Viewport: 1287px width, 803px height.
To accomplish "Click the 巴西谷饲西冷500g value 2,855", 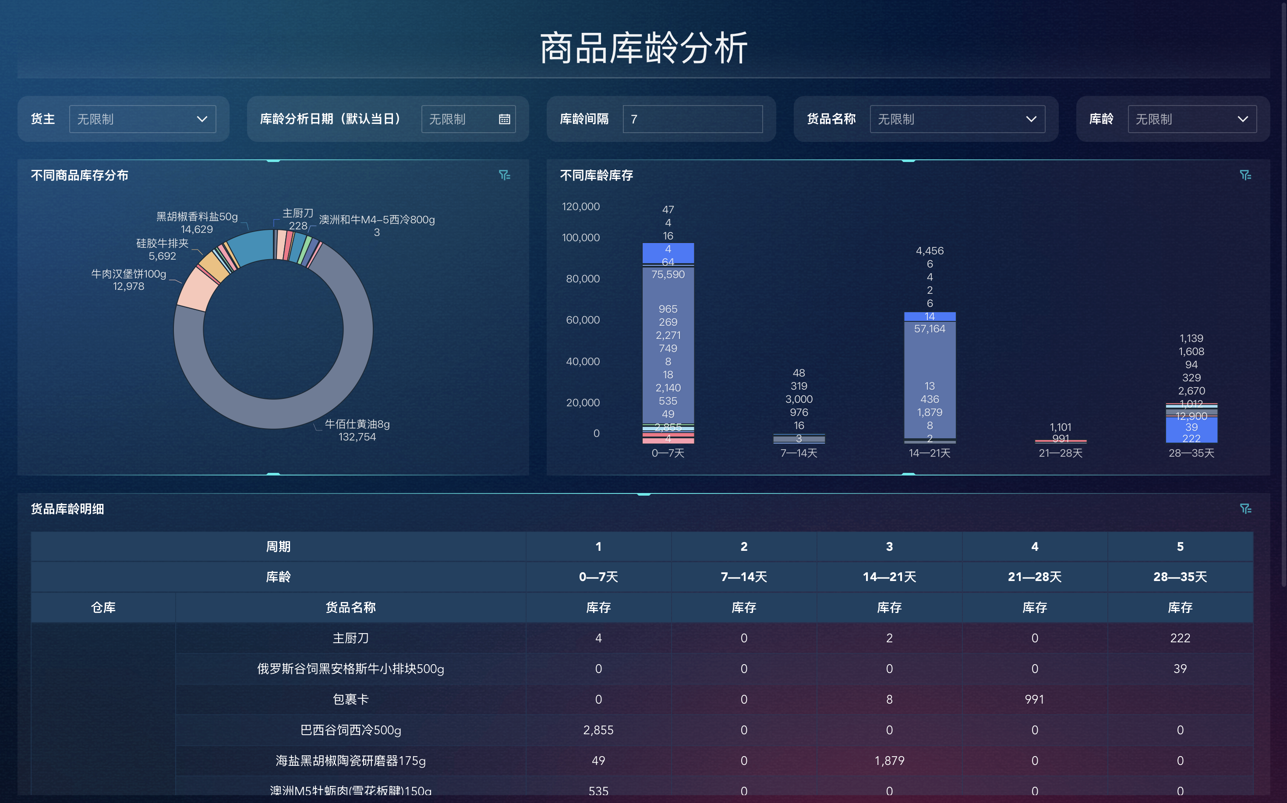I will (x=598, y=730).
